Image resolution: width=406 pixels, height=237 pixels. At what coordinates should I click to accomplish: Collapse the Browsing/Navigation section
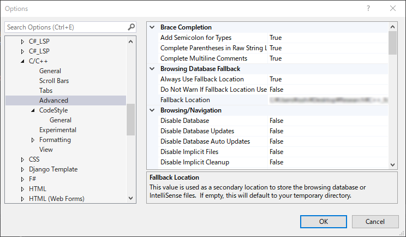(x=152, y=110)
